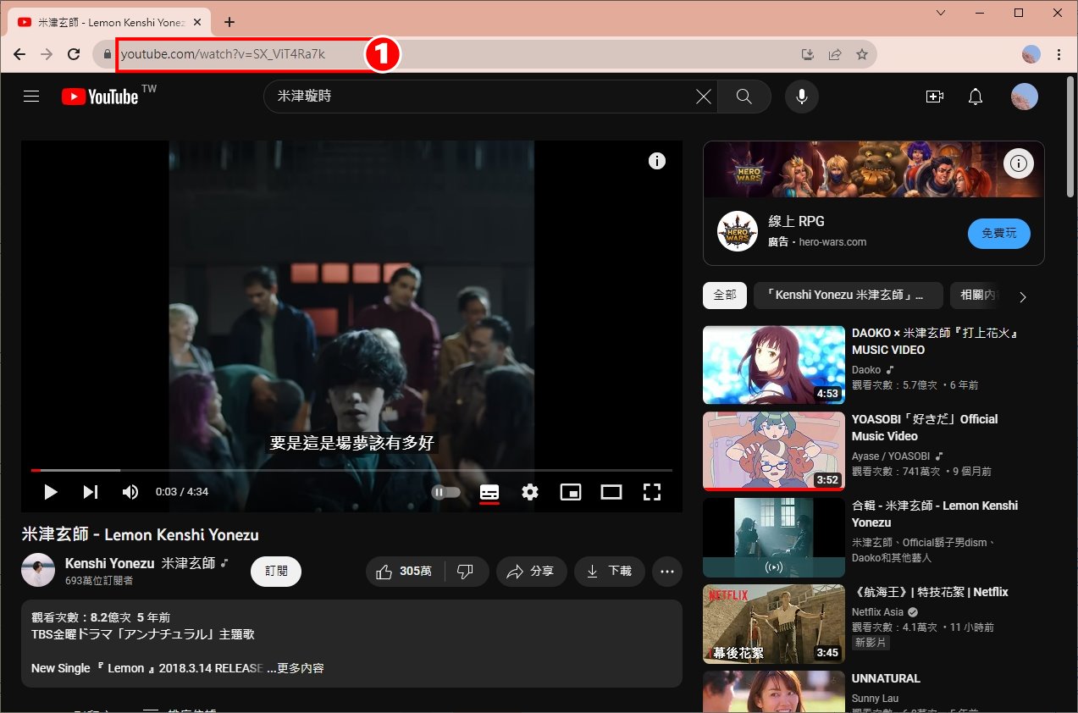Switch to miniplayer mode
1078x713 pixels.
(x=571, y=492)
